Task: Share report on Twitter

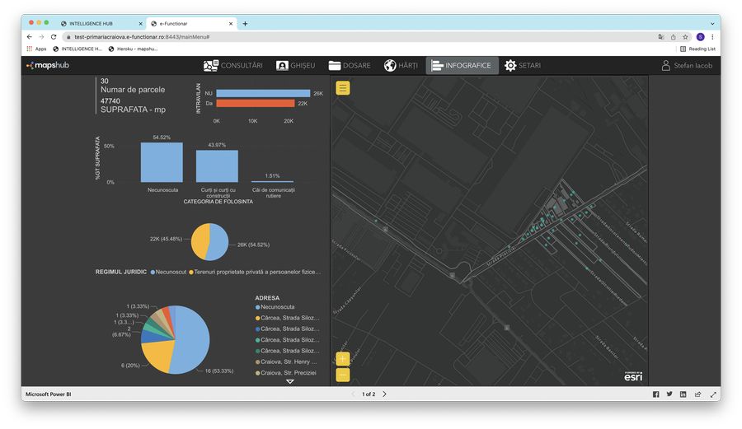Action: click(669, 394)
